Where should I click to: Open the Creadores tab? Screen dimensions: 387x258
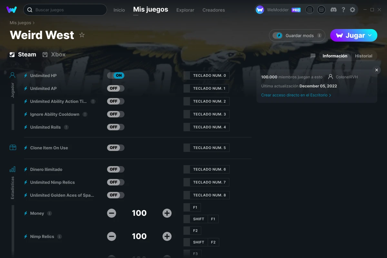[213, 10]
